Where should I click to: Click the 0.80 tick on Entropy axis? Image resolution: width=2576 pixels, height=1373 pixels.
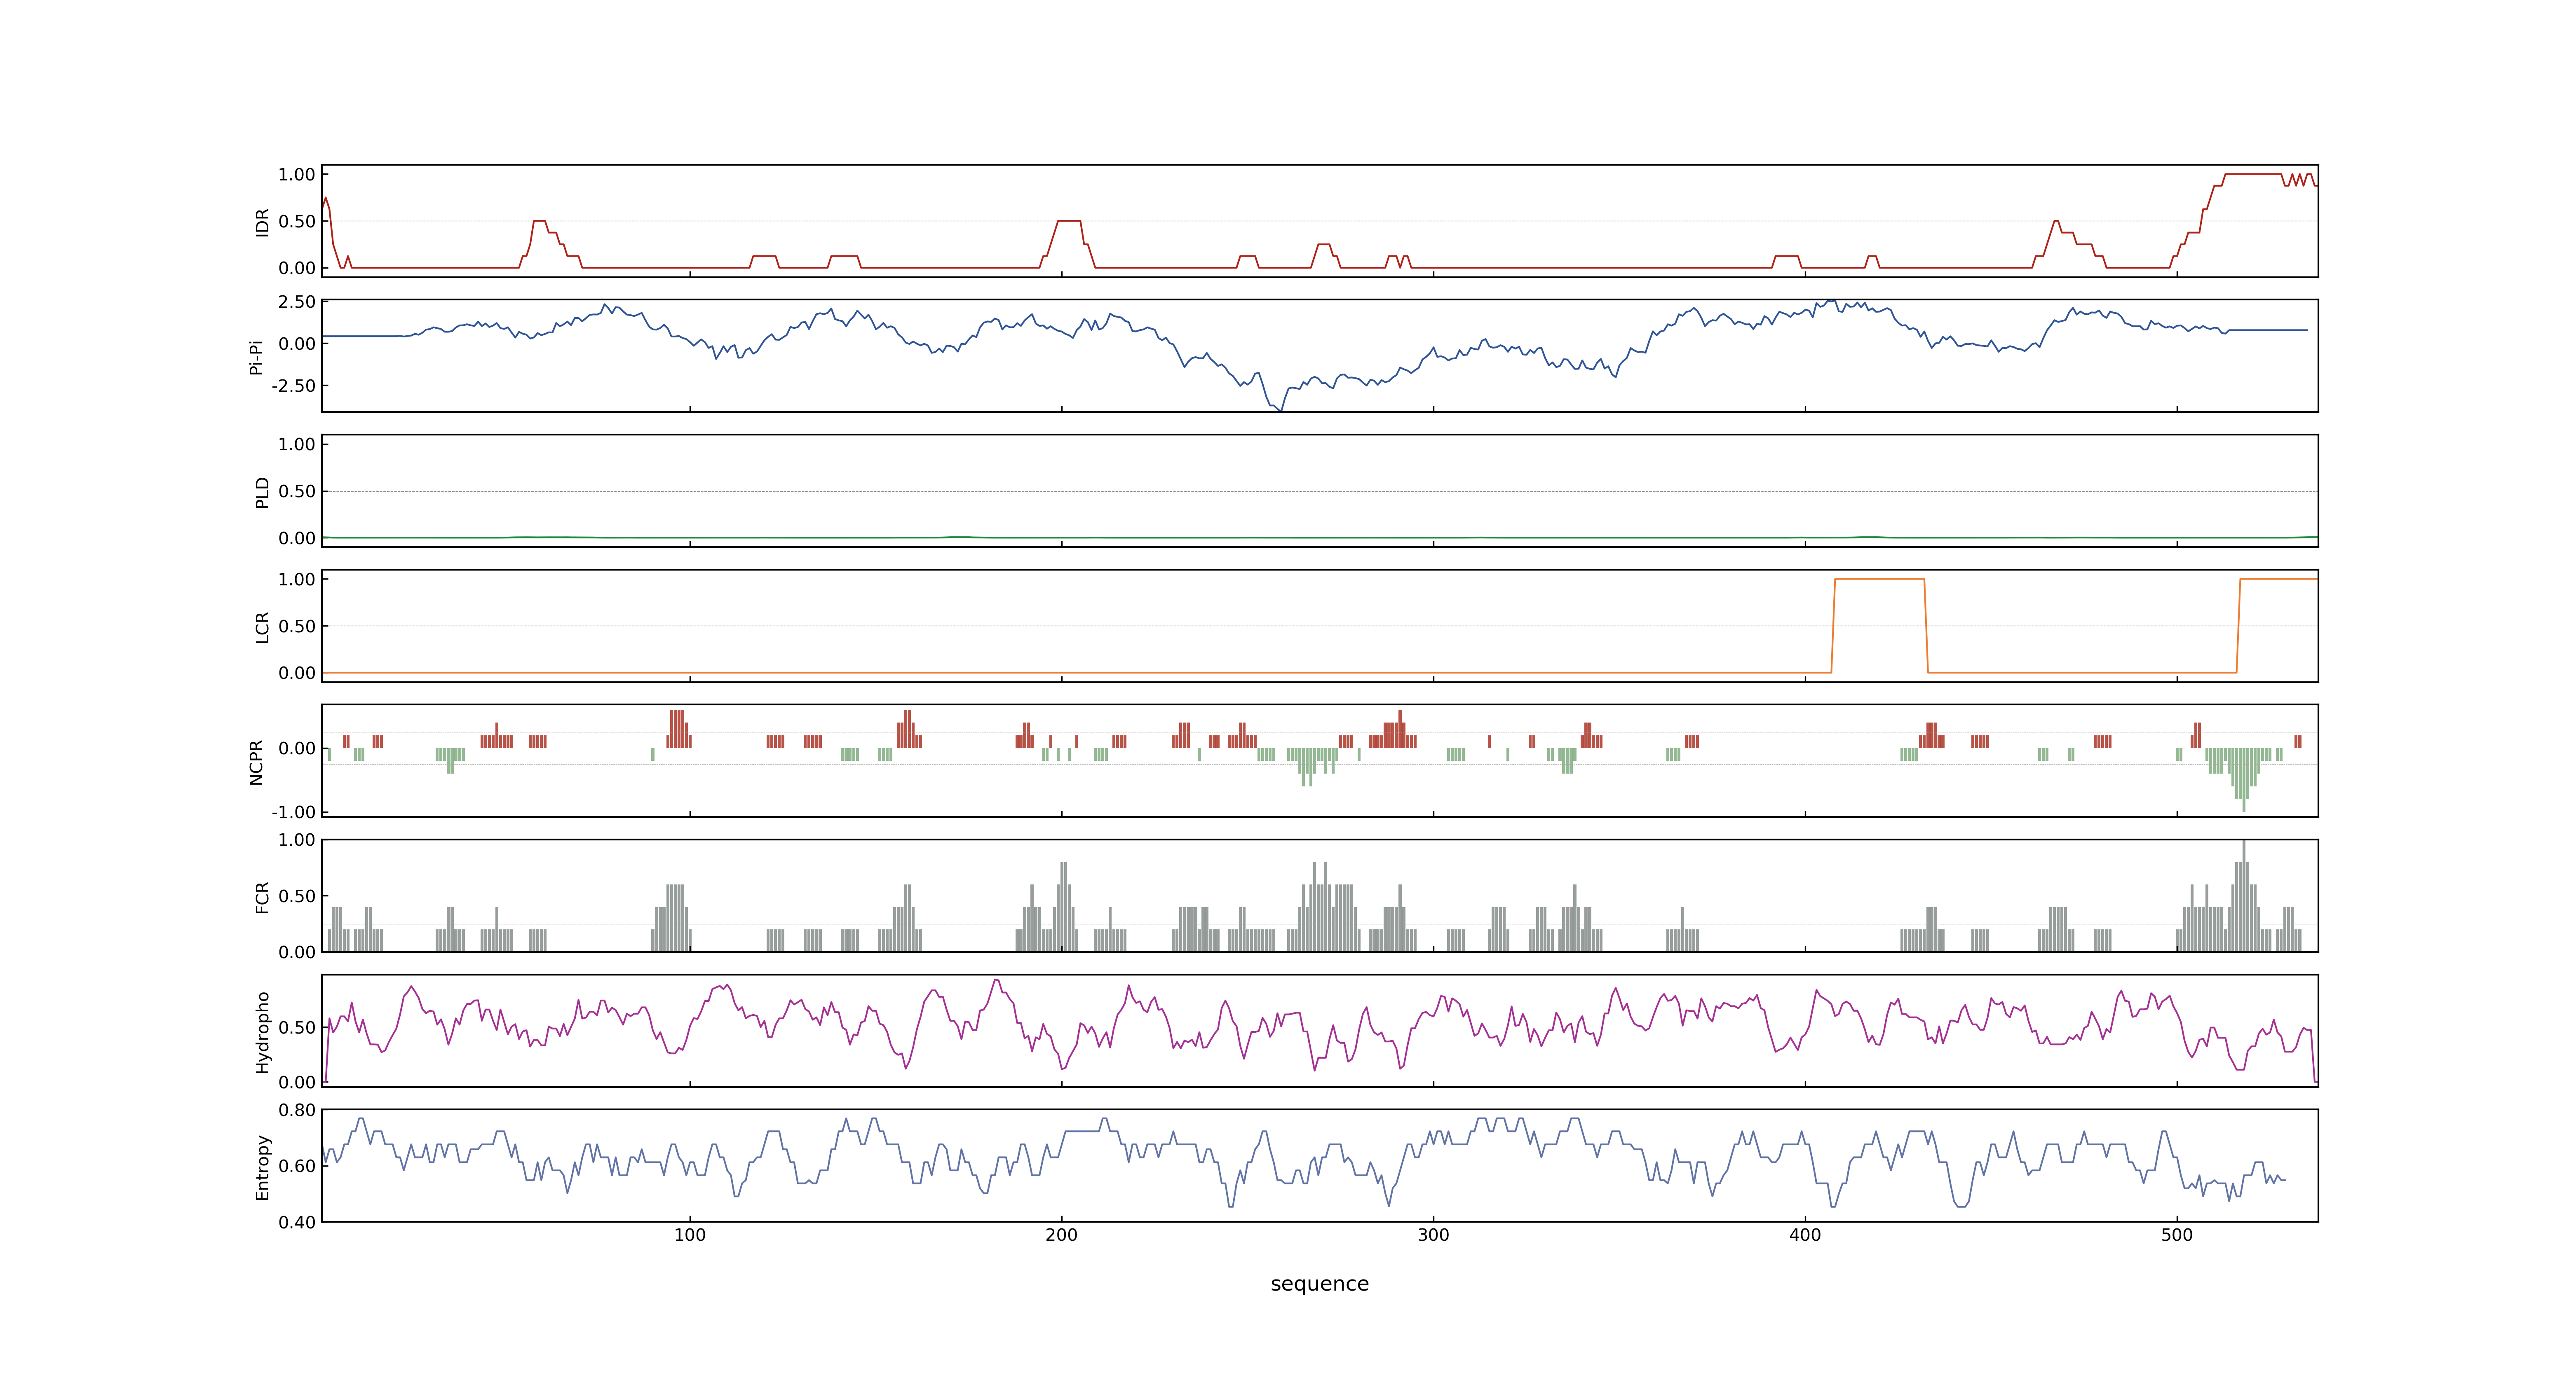297,1110
